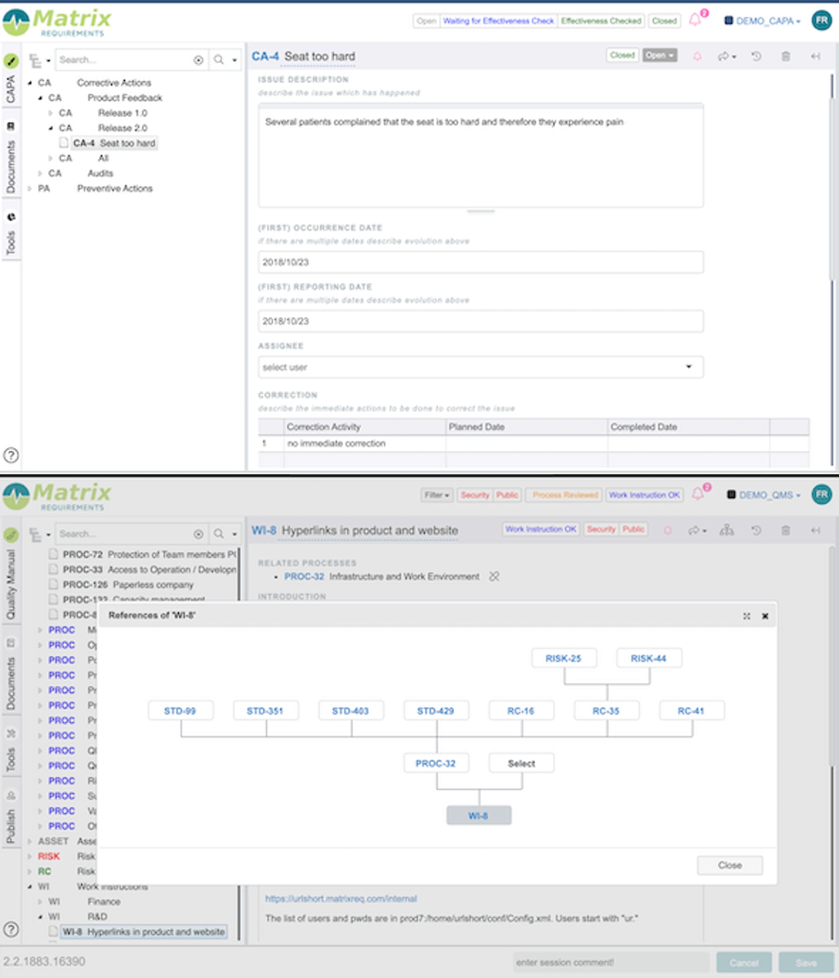Click the help question mark in CAPA sidebar

click(11, 455)
